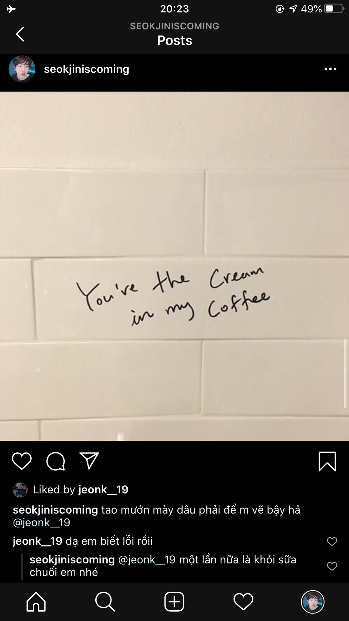Create a new post with the plus icon

click(x=174, y=602)
